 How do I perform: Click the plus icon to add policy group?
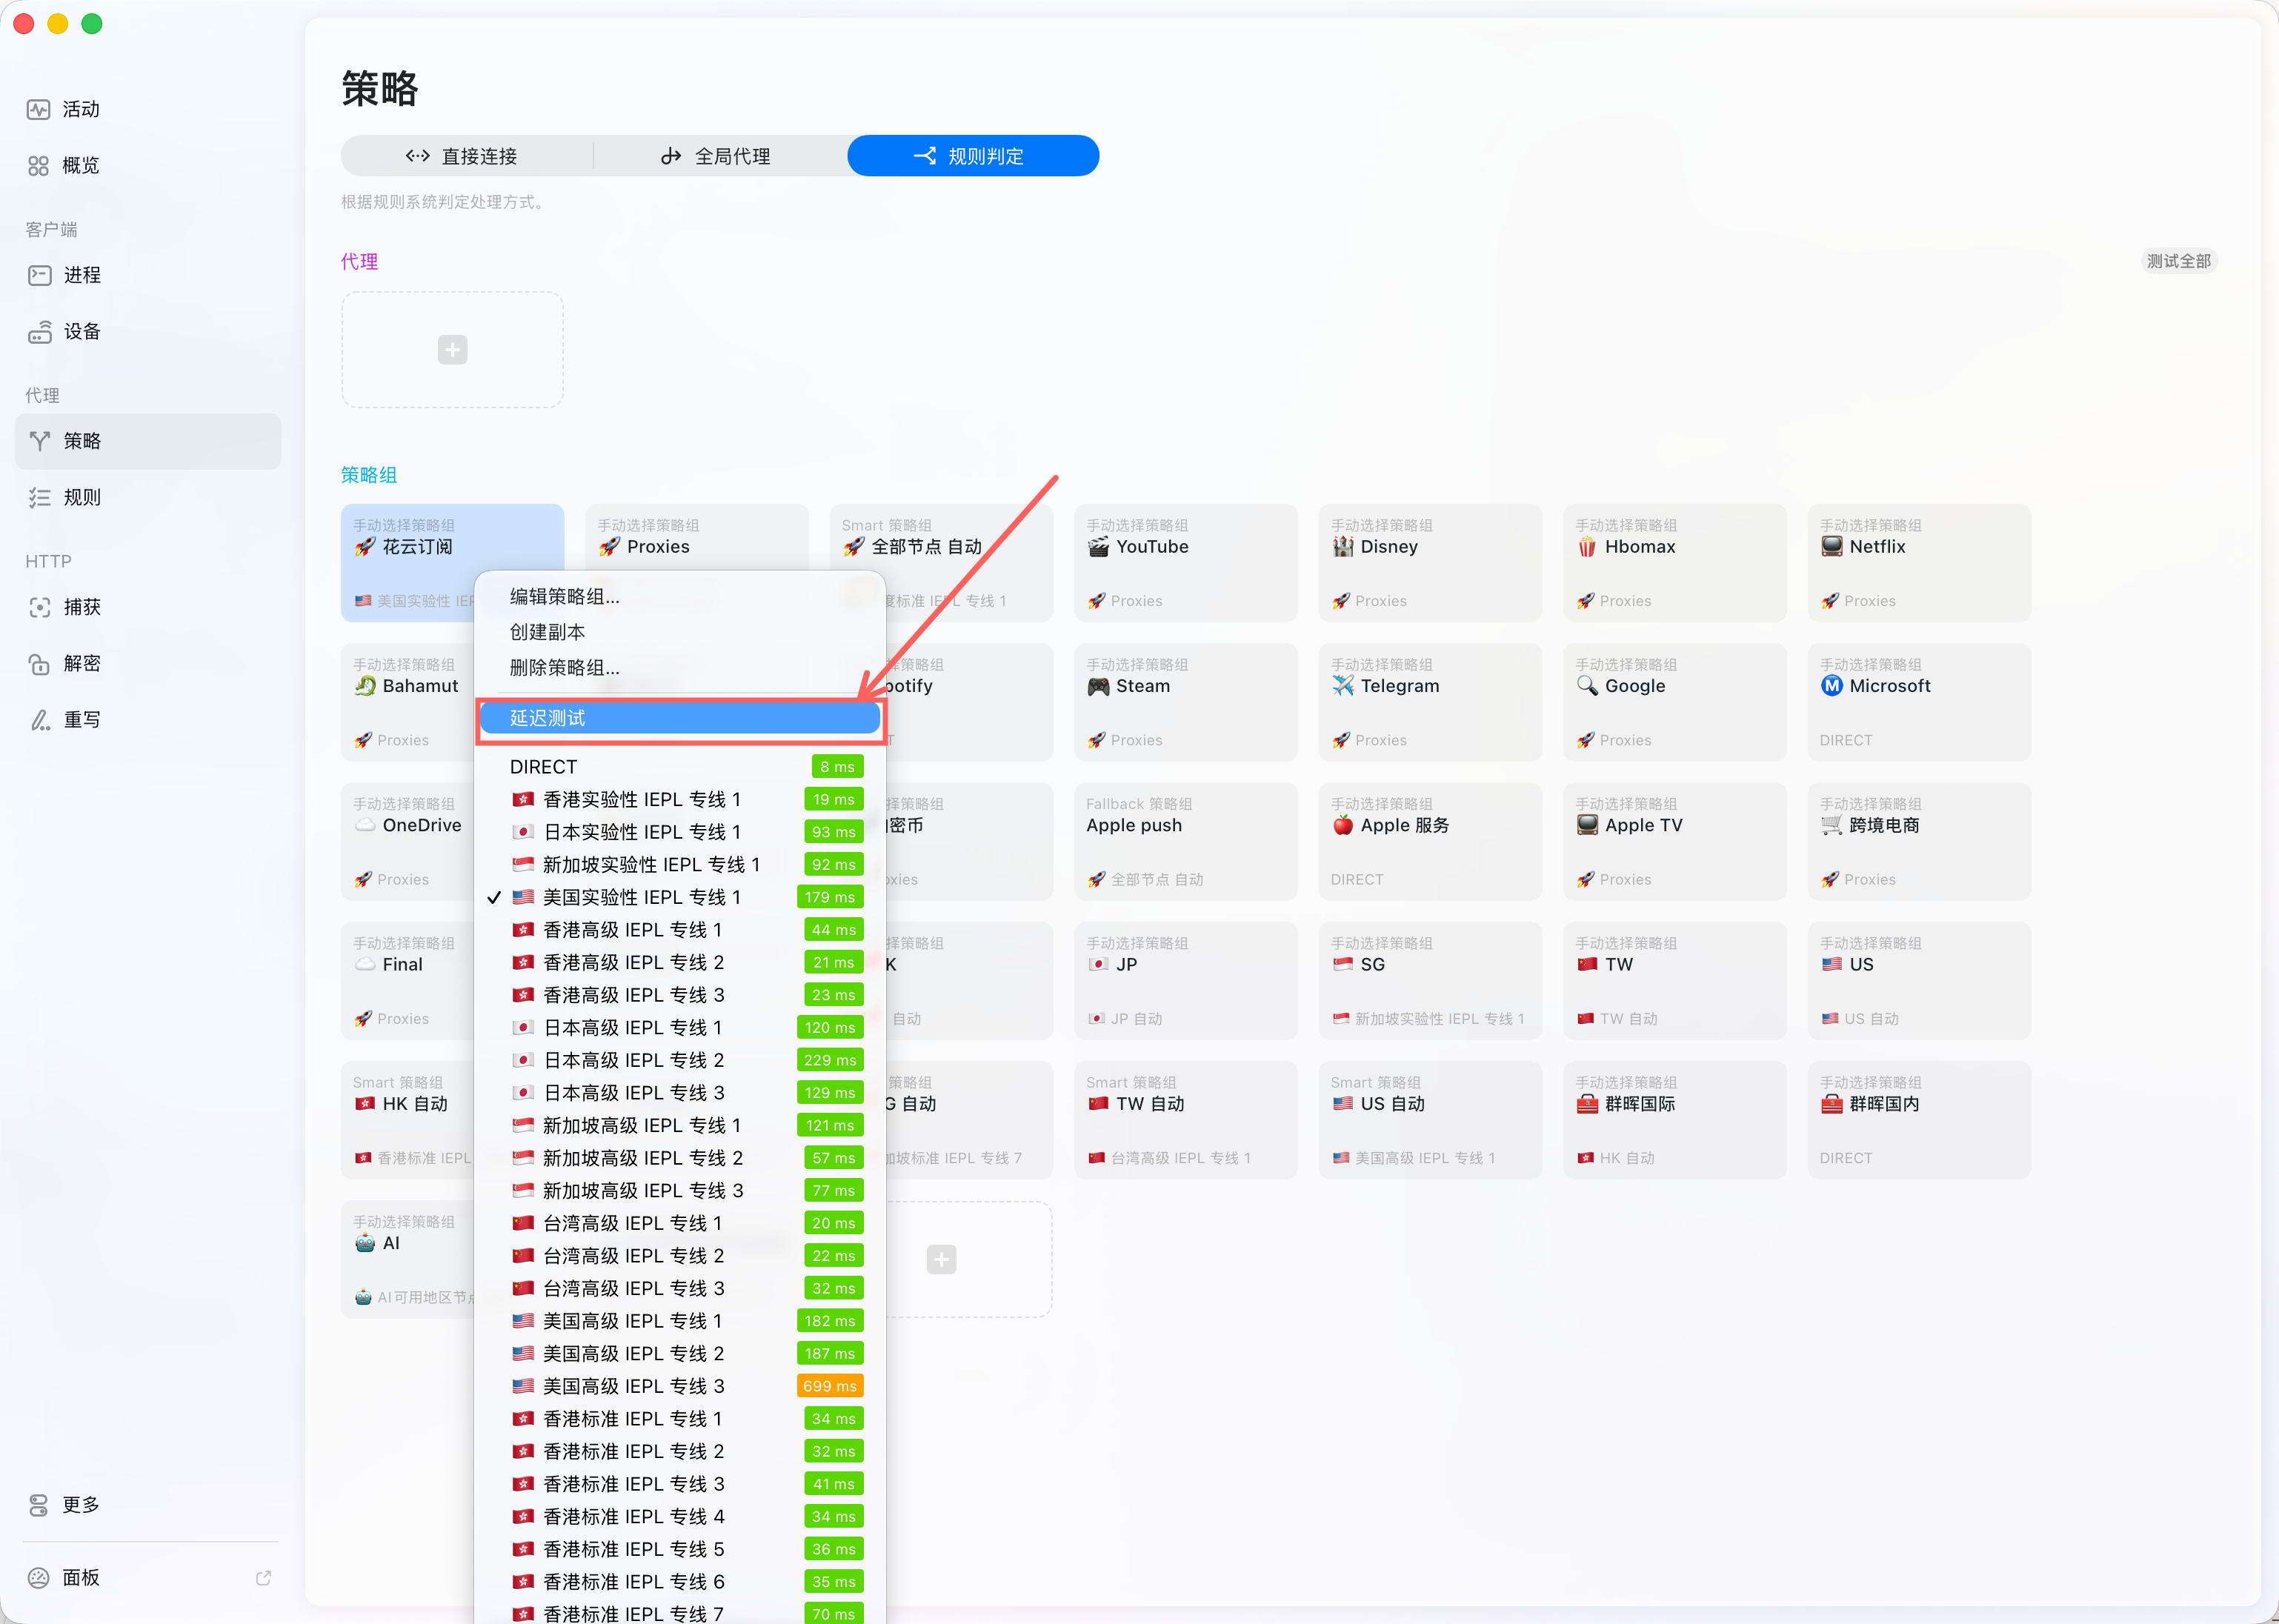[941, 1259]
